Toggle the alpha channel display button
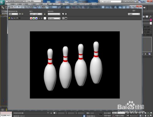 point(39,18)
